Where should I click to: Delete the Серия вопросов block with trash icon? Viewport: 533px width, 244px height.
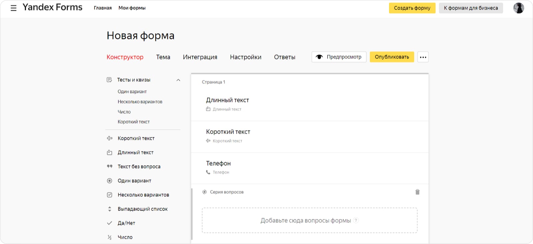(417, 192)
